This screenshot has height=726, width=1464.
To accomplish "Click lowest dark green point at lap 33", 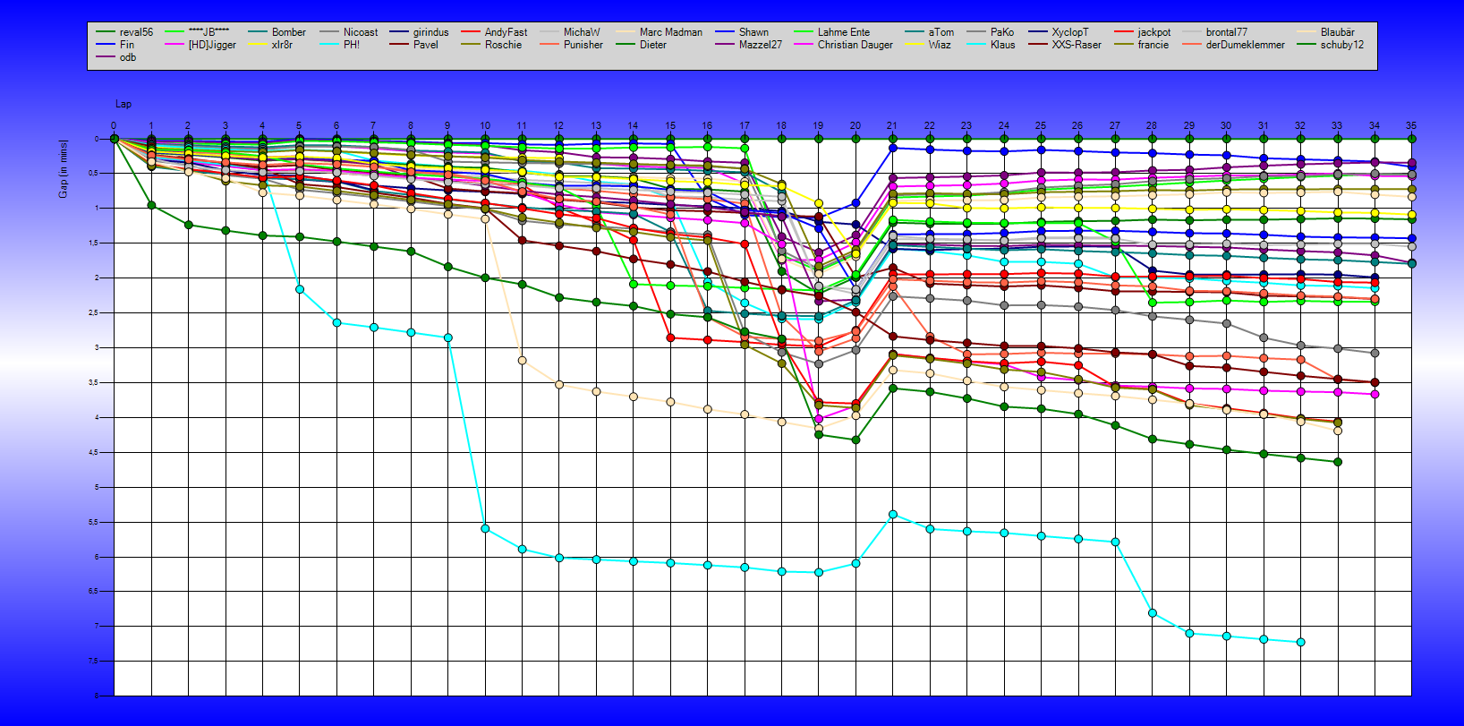I will (1338, 462).
